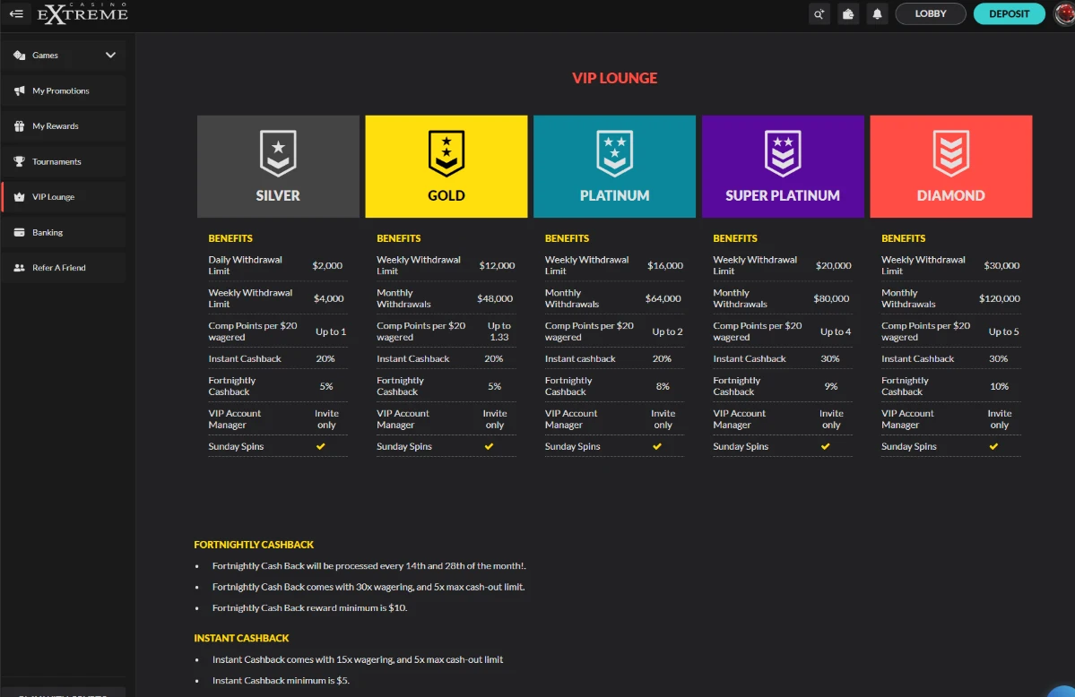
Task: Click Diamond Sunday Spins checkmark
Action: 993,446
